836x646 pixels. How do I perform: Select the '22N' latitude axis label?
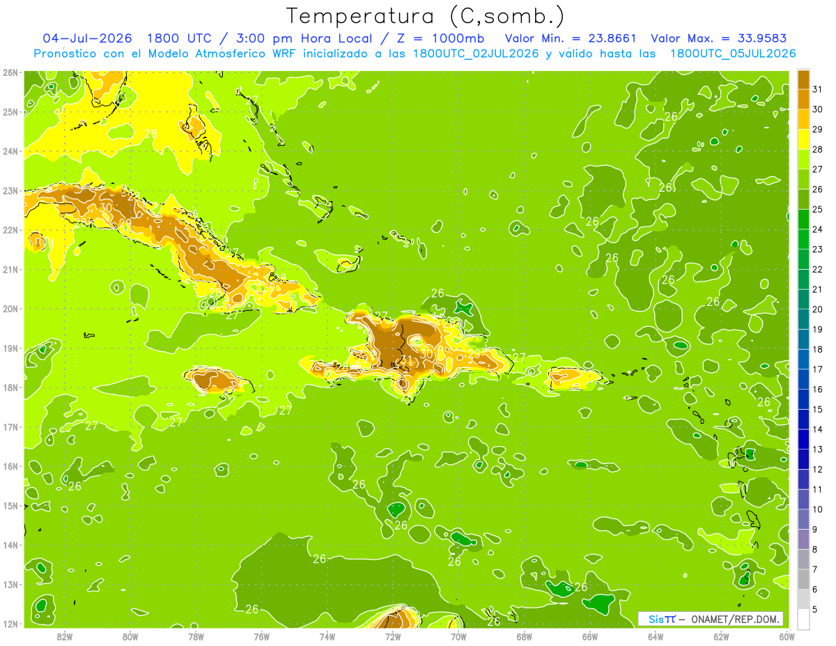(10, 230)
